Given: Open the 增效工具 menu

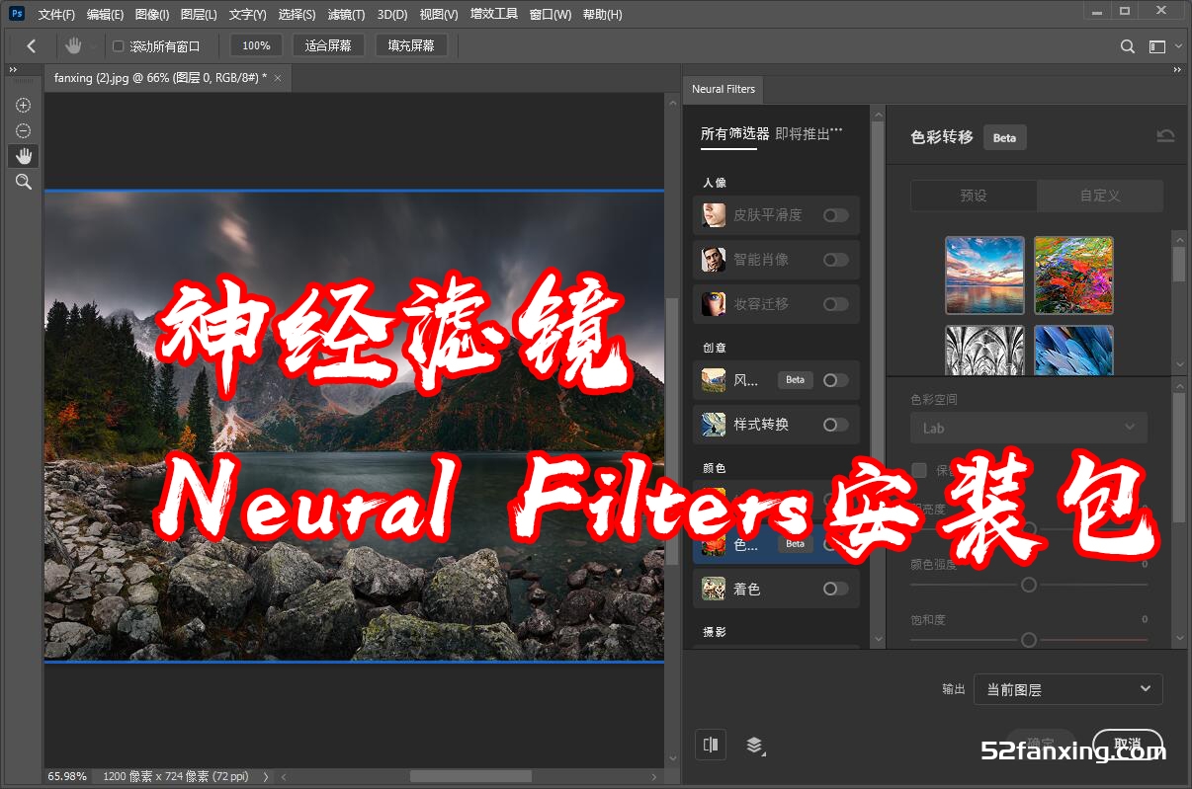Looking at the screenshot, I should tap(494, 15).
